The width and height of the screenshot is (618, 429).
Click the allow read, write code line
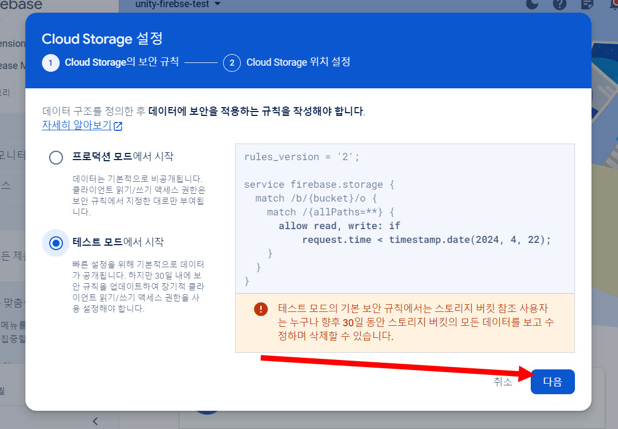click(x=339, y=226)
